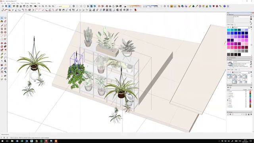
Task: Select the Pan hand tool
Action: click(x=5, y=65)
